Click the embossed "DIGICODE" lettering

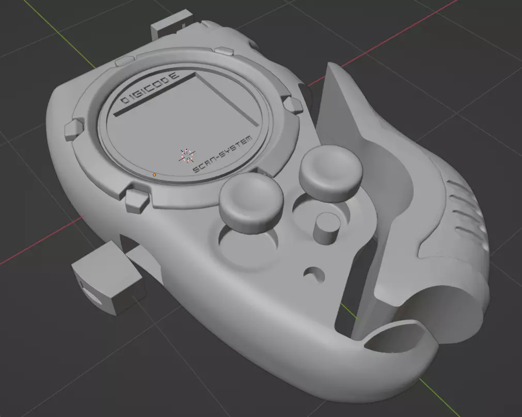[x=150, y=88]
